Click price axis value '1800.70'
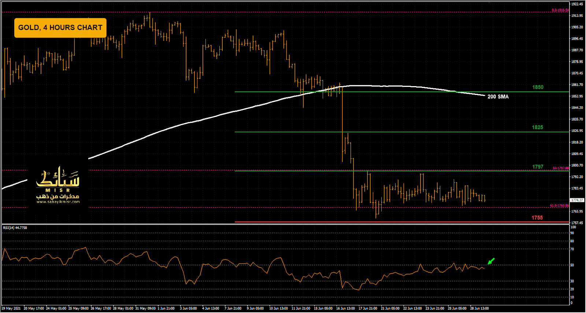Image resolution: width=586 pixels, height=313 pixels. [577, 165]
